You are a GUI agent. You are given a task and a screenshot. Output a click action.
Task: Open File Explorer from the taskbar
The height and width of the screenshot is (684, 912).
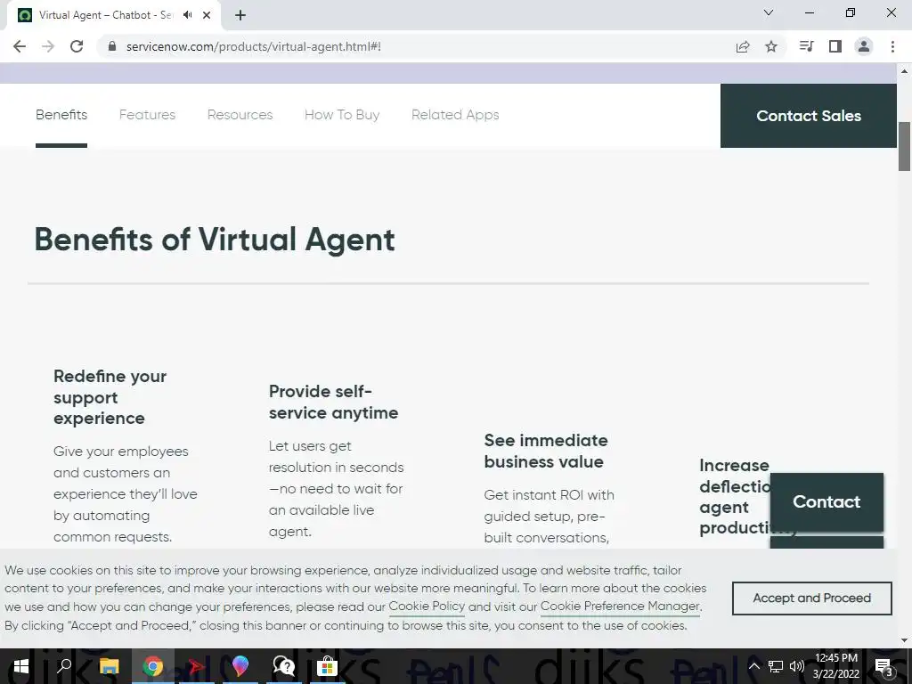[x=109, y=666]
